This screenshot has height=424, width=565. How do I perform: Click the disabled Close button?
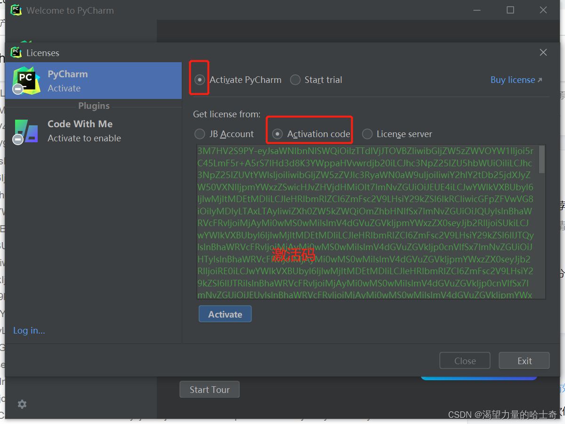[x=465, y=361]
